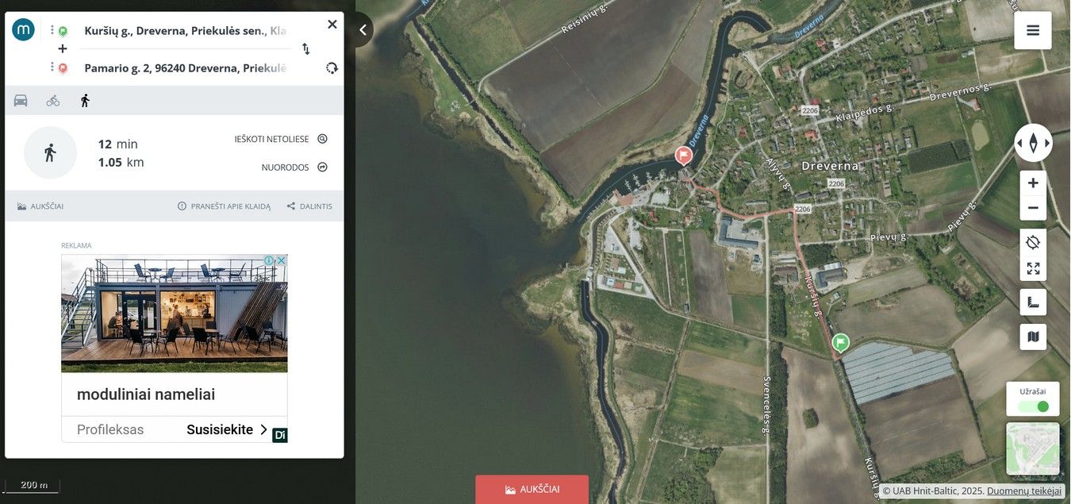Zoom in on the map
This screenshot has height=504, width=1071.
tap(1033, 183)
